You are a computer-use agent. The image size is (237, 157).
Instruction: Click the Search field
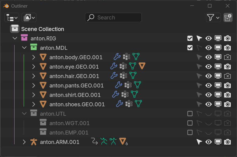coord(113,18)
